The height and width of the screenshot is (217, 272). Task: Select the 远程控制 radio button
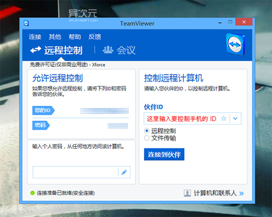[147, 131]
